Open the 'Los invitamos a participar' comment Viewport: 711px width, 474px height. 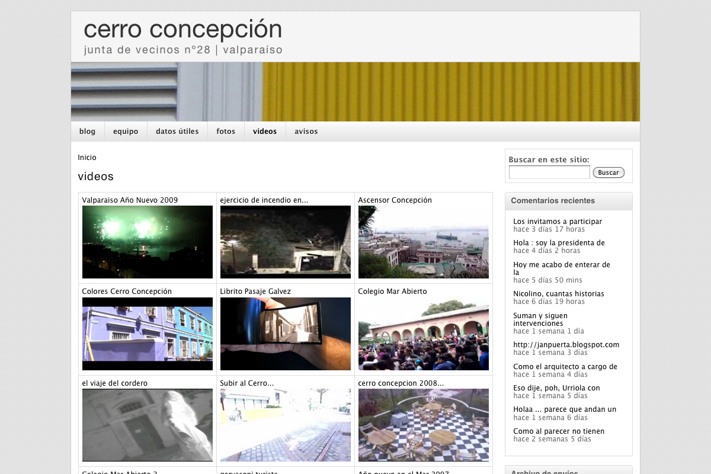click(558, 221)
